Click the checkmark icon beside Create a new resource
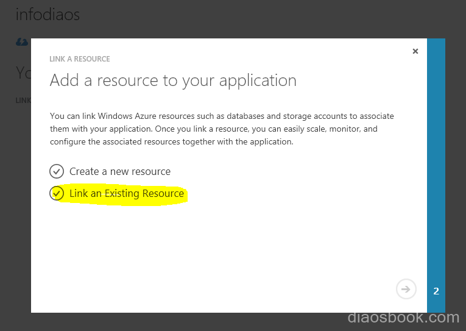The image size is (466, 331). pos(57,171)
